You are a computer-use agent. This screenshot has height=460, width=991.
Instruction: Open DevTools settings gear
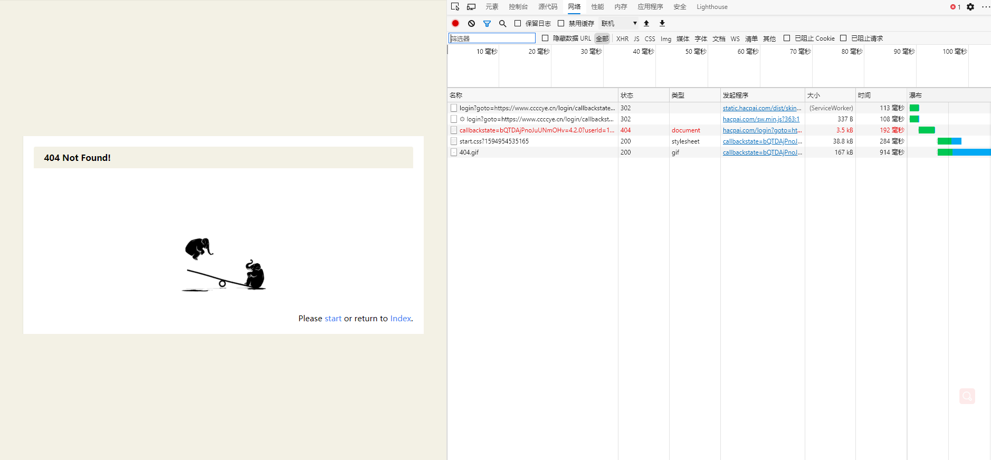click(970, 7)
